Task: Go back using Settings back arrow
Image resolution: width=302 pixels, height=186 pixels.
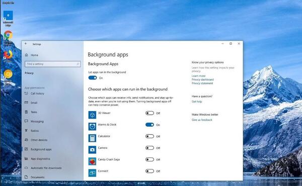Action: (x=26, y=44)
